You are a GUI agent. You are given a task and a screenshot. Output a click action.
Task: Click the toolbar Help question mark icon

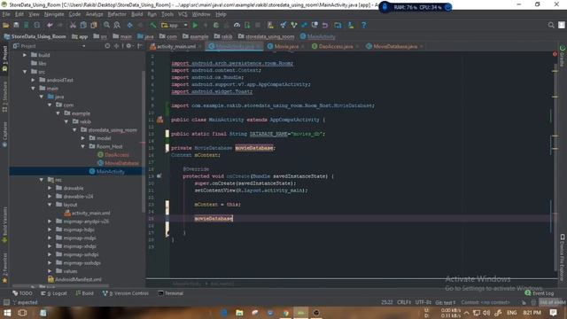point(364,25)
